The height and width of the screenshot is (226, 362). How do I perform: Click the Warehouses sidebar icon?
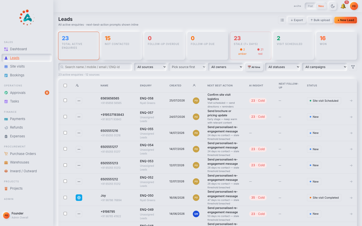(x=6, y=162)
